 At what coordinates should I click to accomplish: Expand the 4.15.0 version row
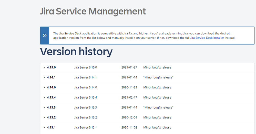pos(44,68)
